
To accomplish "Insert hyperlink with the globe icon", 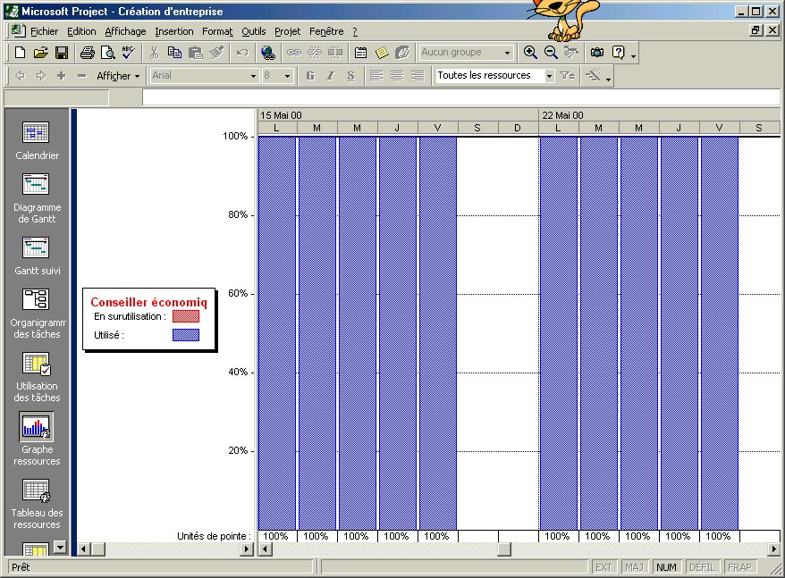I will [268, 53].
